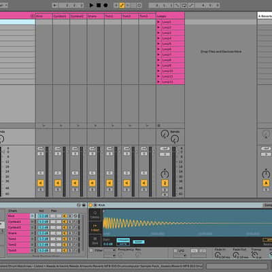Select the Snare track header
Image resolution: width=272 pixels, height=272 pixels.
point(95,16)
